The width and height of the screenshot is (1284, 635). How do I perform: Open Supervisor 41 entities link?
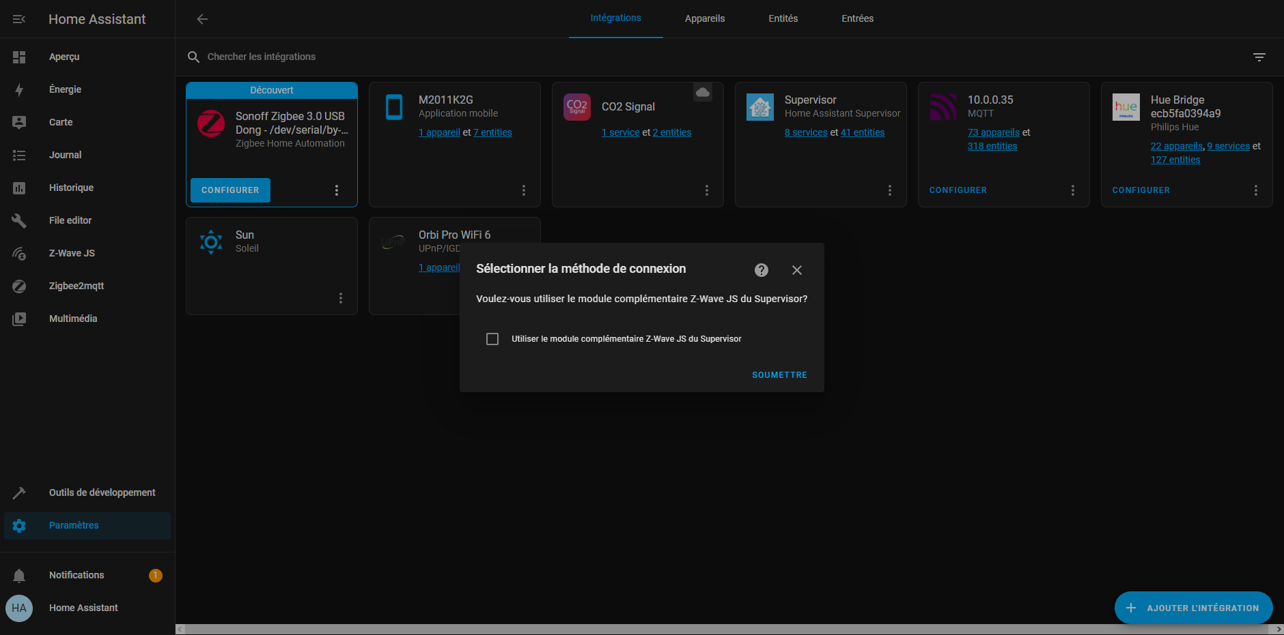[863, 132]
